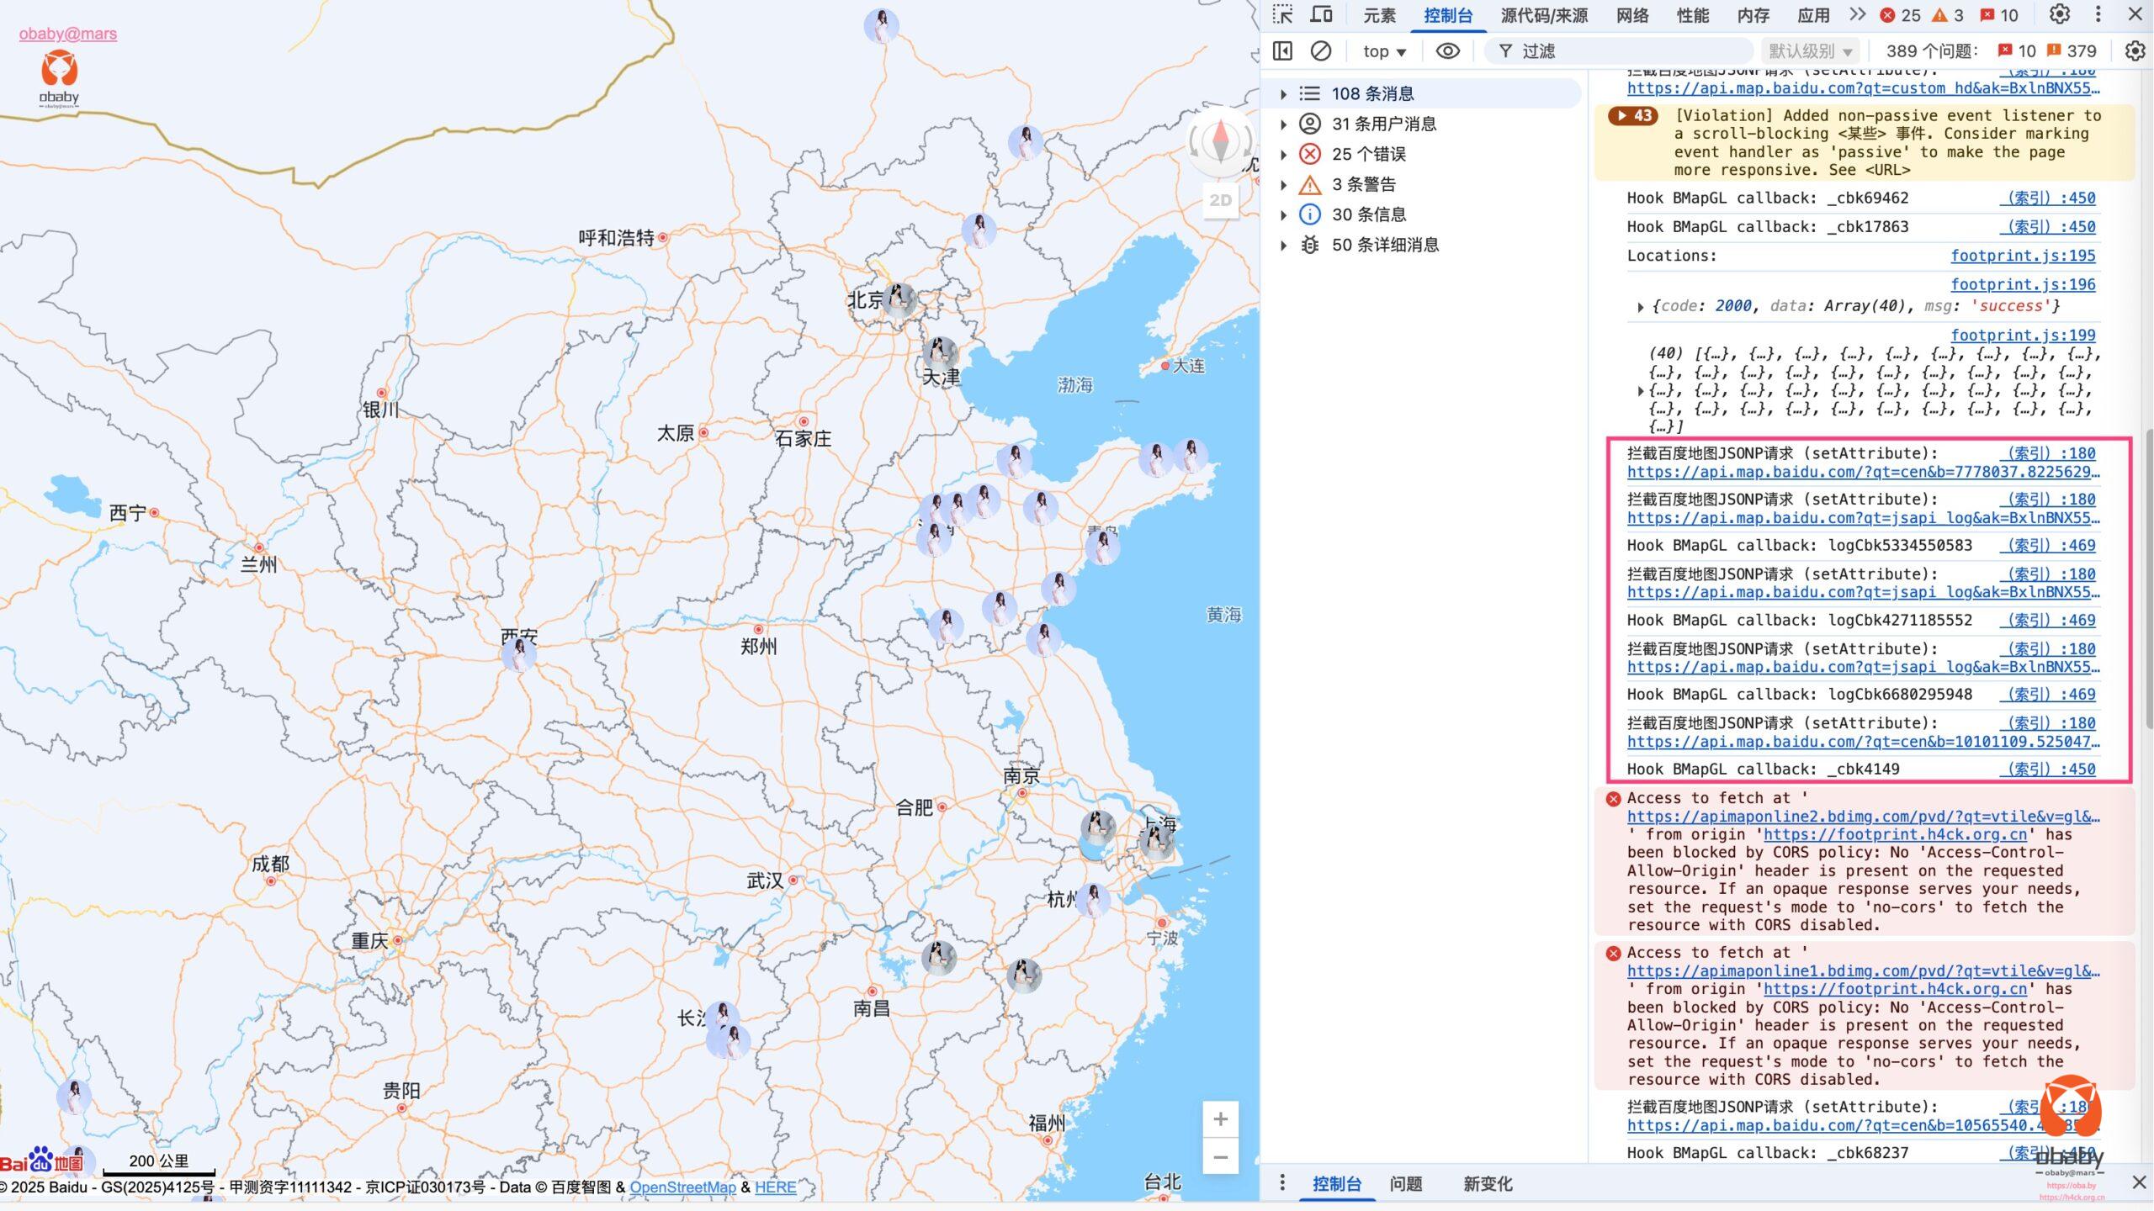Expand the 43 violation messages group
This screenshot has width=2154, height=1211.
point(1632,116)
